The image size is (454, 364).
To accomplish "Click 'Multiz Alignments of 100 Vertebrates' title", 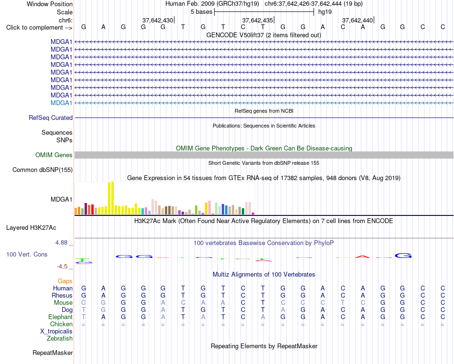I will click(x=264, y=274).
